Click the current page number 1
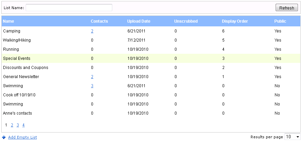302x142 pixels. [x=6, y=125]
